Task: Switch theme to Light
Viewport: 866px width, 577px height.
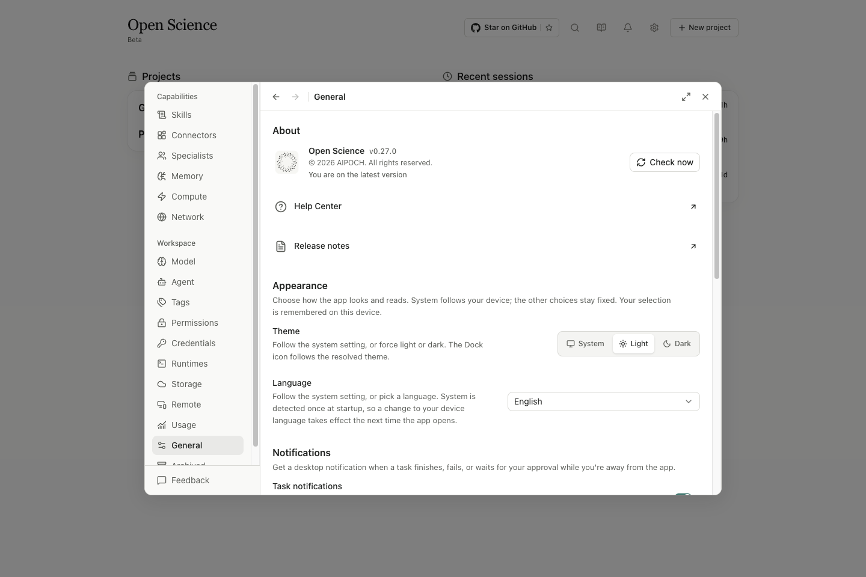Action: tap(633, 344)
